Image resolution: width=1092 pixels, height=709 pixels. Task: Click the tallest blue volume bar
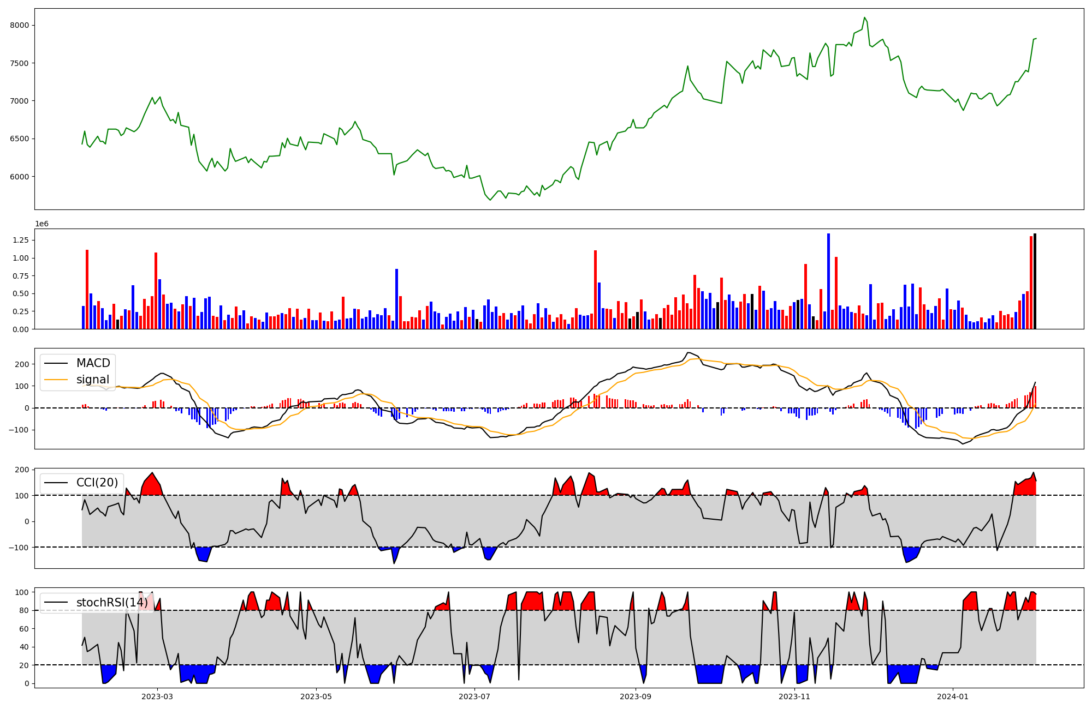[828, 281]
